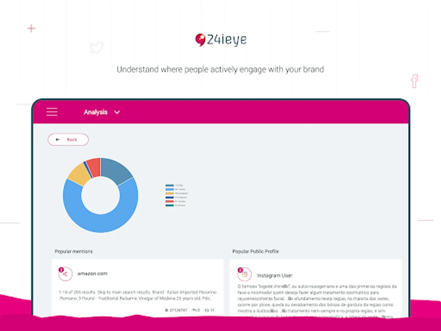Screen dimensions: 441x331
Task: Click the retweet icon showing 11
Action: [207, 310]
